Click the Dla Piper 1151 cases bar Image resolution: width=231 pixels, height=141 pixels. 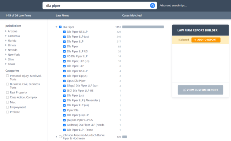point(143,27)
